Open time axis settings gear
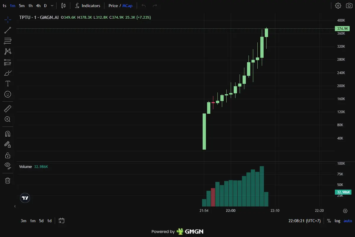 point(345,211)
